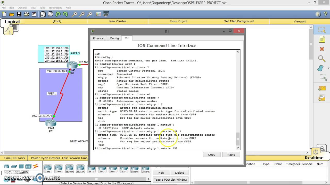This screenshot has width=330, height=185.
Task: Click the Viewport button
Action: (x=300, y=21)
